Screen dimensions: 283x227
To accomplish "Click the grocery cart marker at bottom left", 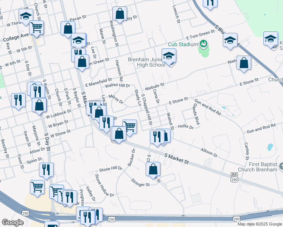I will point(37,188).
